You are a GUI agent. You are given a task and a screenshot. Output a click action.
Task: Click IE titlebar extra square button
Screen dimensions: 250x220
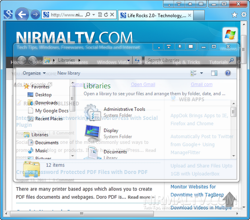pos(201,4)
